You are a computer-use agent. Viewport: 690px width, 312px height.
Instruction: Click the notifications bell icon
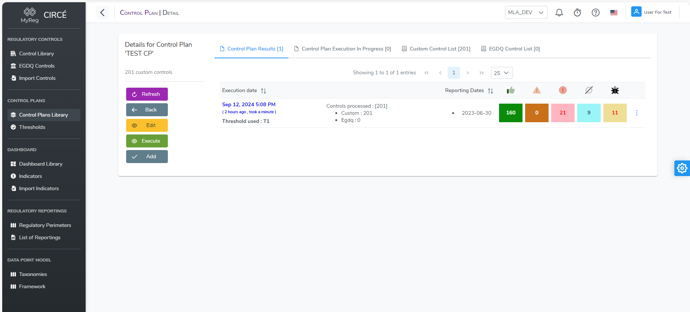click(x=559, y=13)
